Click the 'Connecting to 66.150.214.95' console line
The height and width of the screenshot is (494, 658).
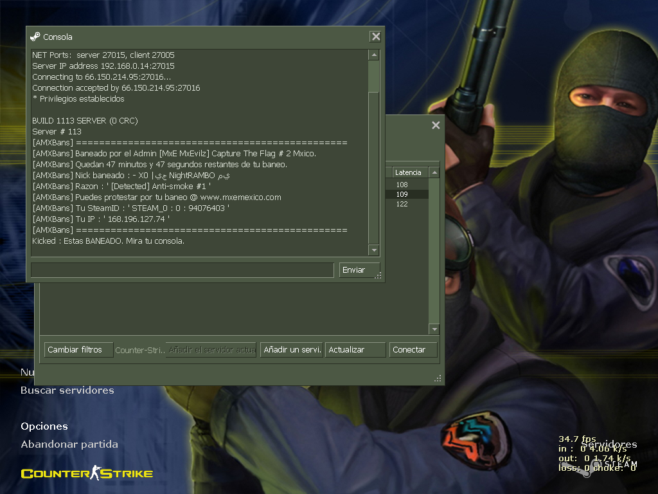[102, 77]
